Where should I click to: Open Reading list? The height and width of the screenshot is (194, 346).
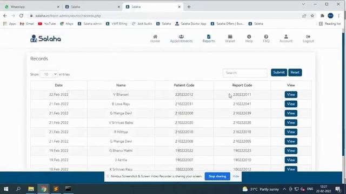point(330,24)
